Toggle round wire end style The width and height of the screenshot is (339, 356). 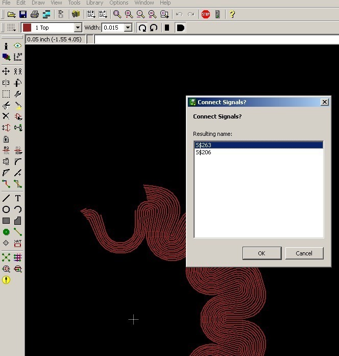[180, 28]
